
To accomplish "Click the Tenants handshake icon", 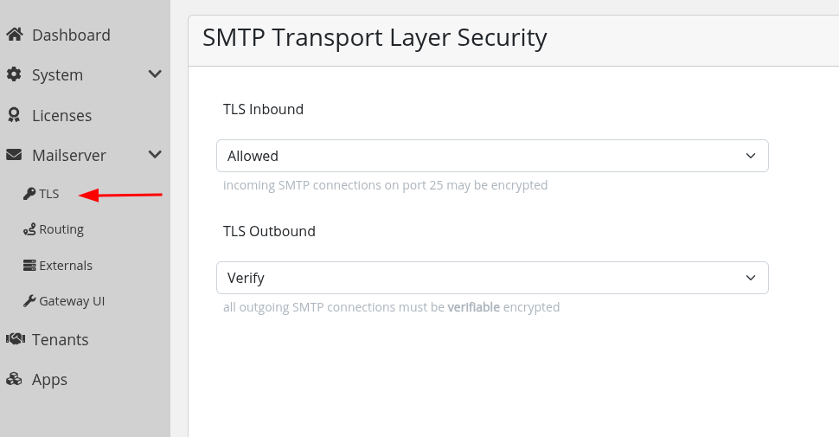I will point(14,339).
